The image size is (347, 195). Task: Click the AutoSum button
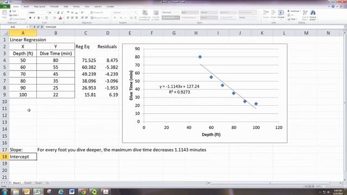[294, 11]
